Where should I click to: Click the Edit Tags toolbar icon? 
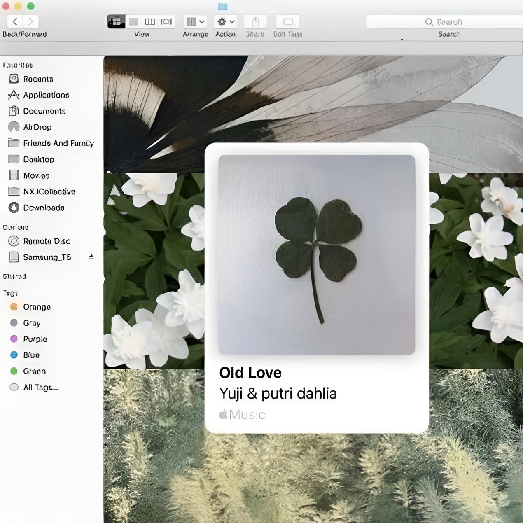(288, 21)
